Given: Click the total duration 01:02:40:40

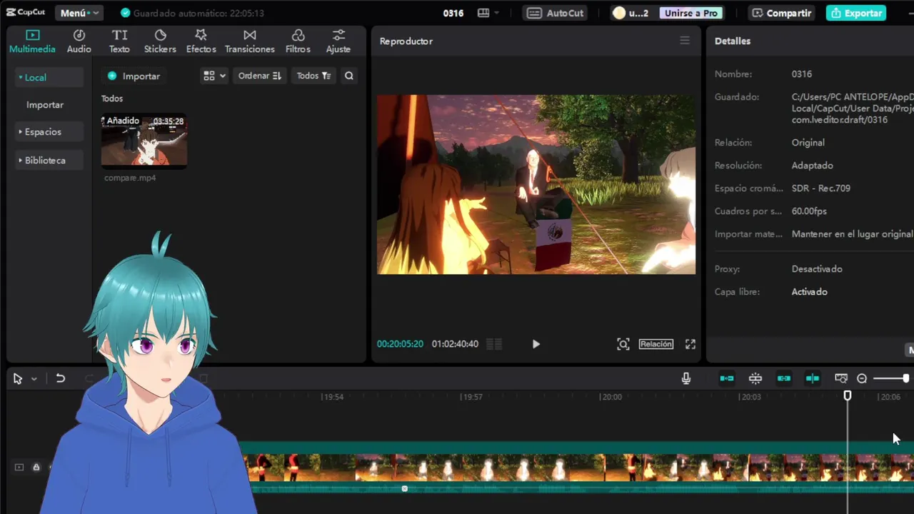Looking at the screenshot, I should pyautogui.click(x=455, y=344).
